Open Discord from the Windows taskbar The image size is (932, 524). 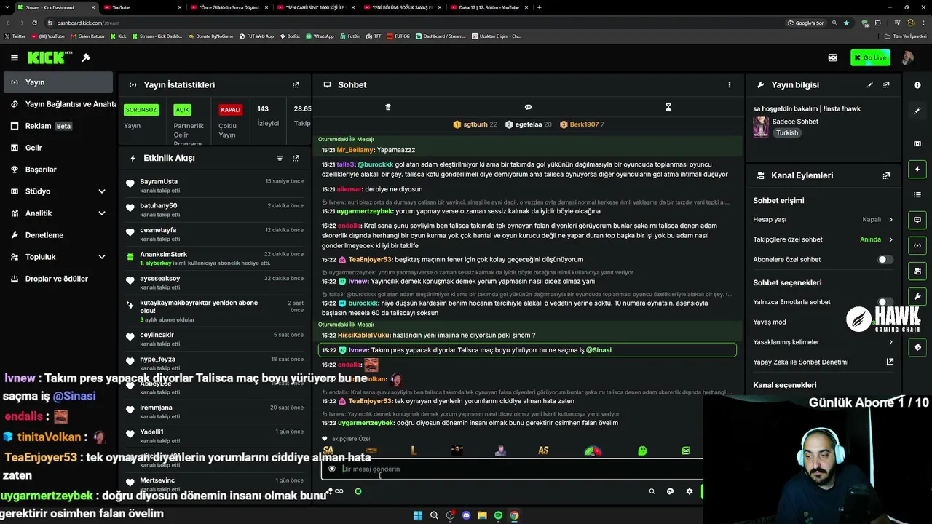pyautogui.click(x=466, y=515)
